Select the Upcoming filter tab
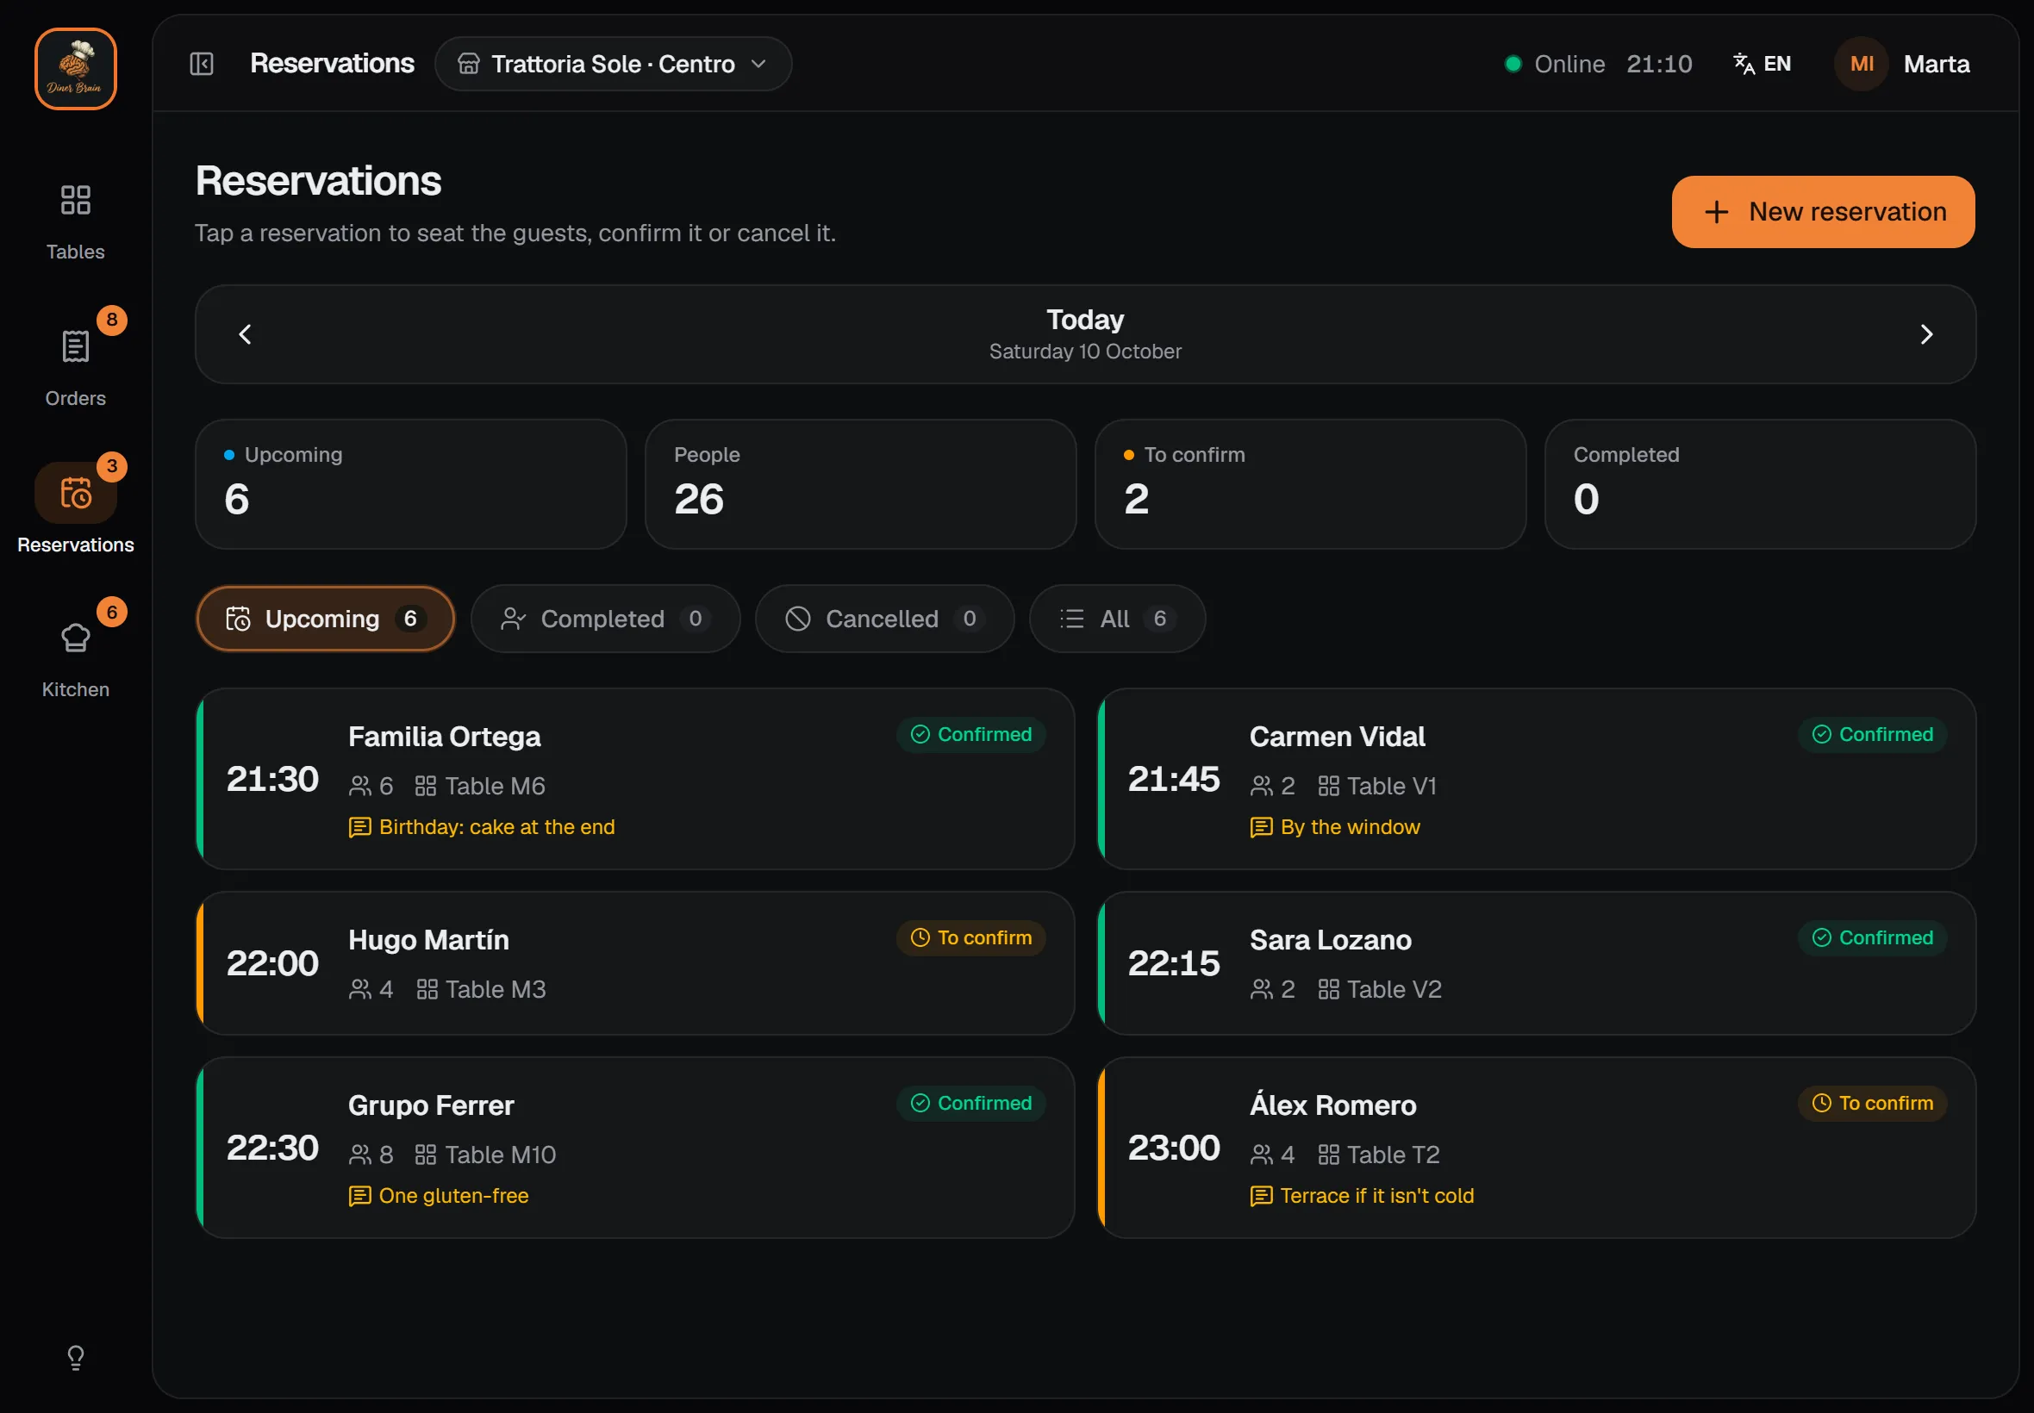This screenshot has width=2034, height=1413. tap(325, 619)
